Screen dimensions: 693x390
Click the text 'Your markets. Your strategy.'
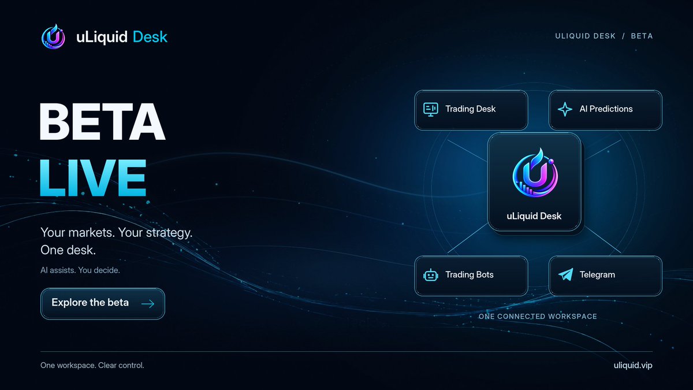click(117, 233)
